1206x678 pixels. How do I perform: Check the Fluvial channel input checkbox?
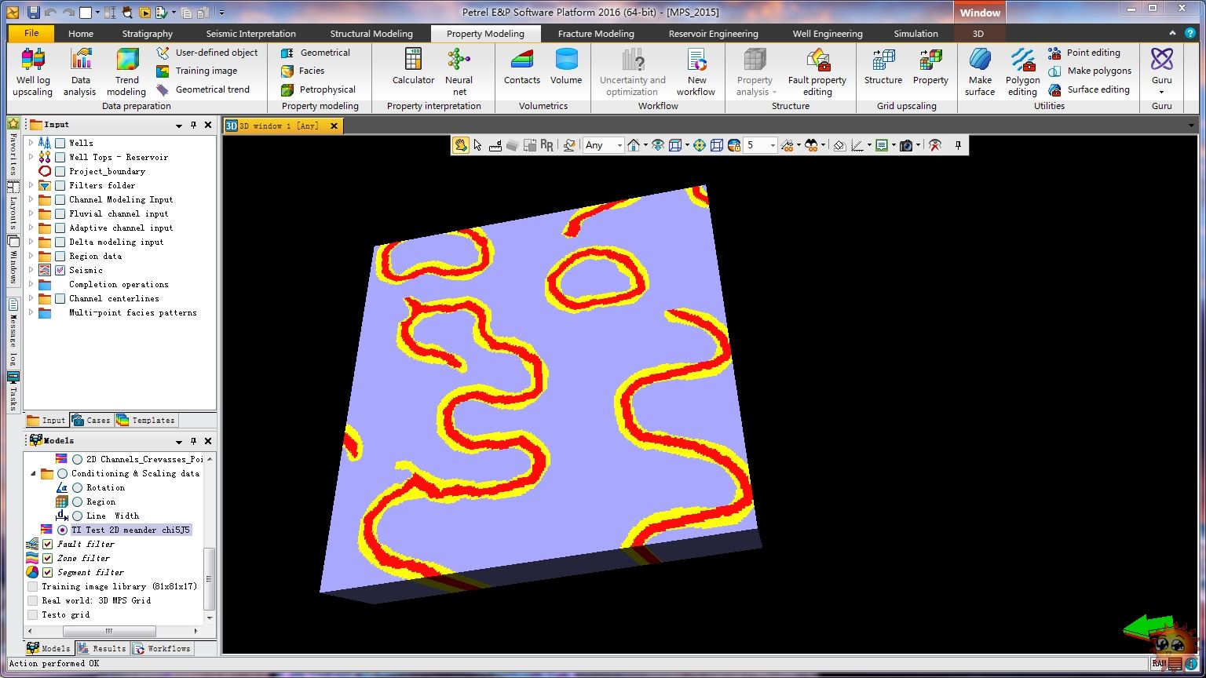[x=60, y=213]
